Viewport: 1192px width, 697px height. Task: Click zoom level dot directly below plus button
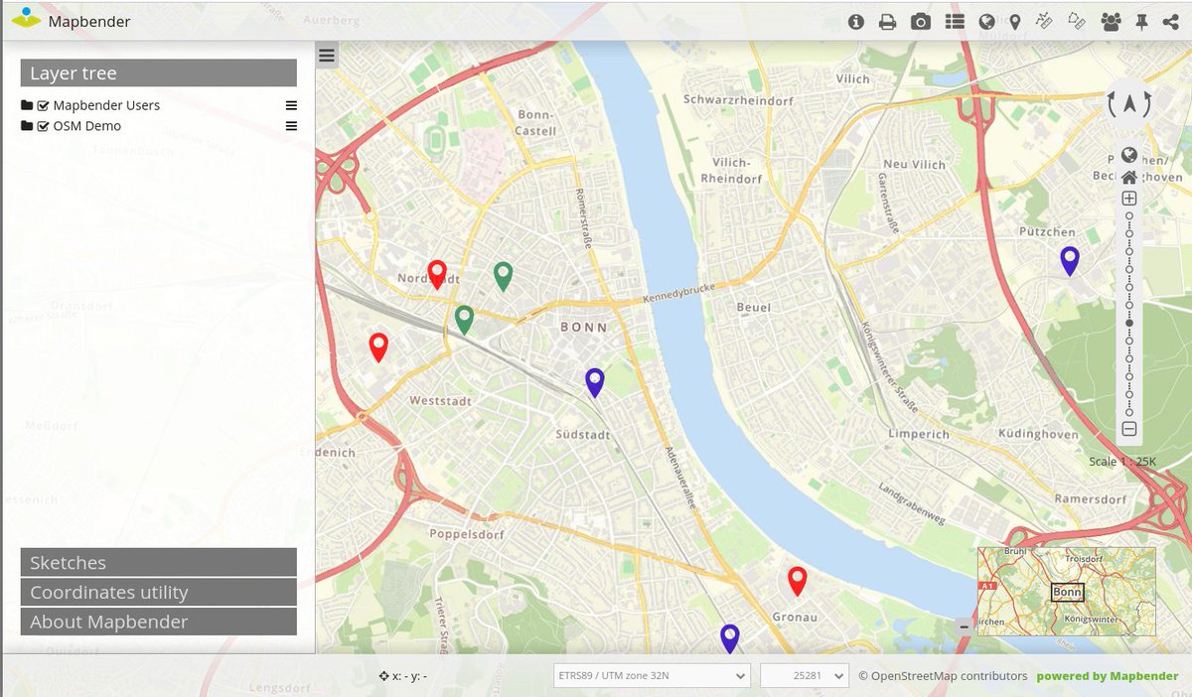click(x=1129, y=214)
